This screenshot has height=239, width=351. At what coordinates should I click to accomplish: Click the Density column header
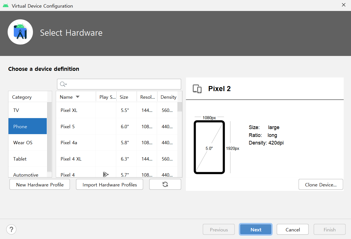[168, 97]
